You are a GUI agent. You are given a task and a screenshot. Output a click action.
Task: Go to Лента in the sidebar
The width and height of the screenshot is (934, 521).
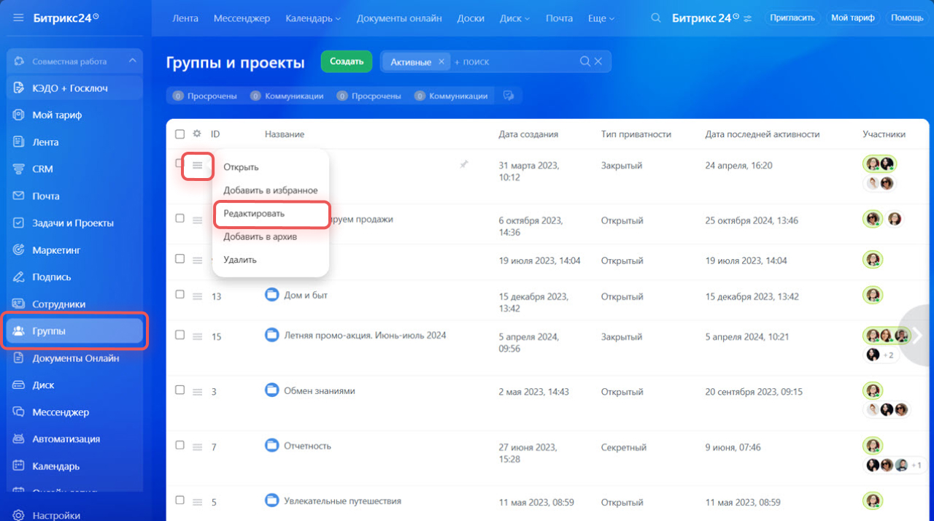pos(74,142)
